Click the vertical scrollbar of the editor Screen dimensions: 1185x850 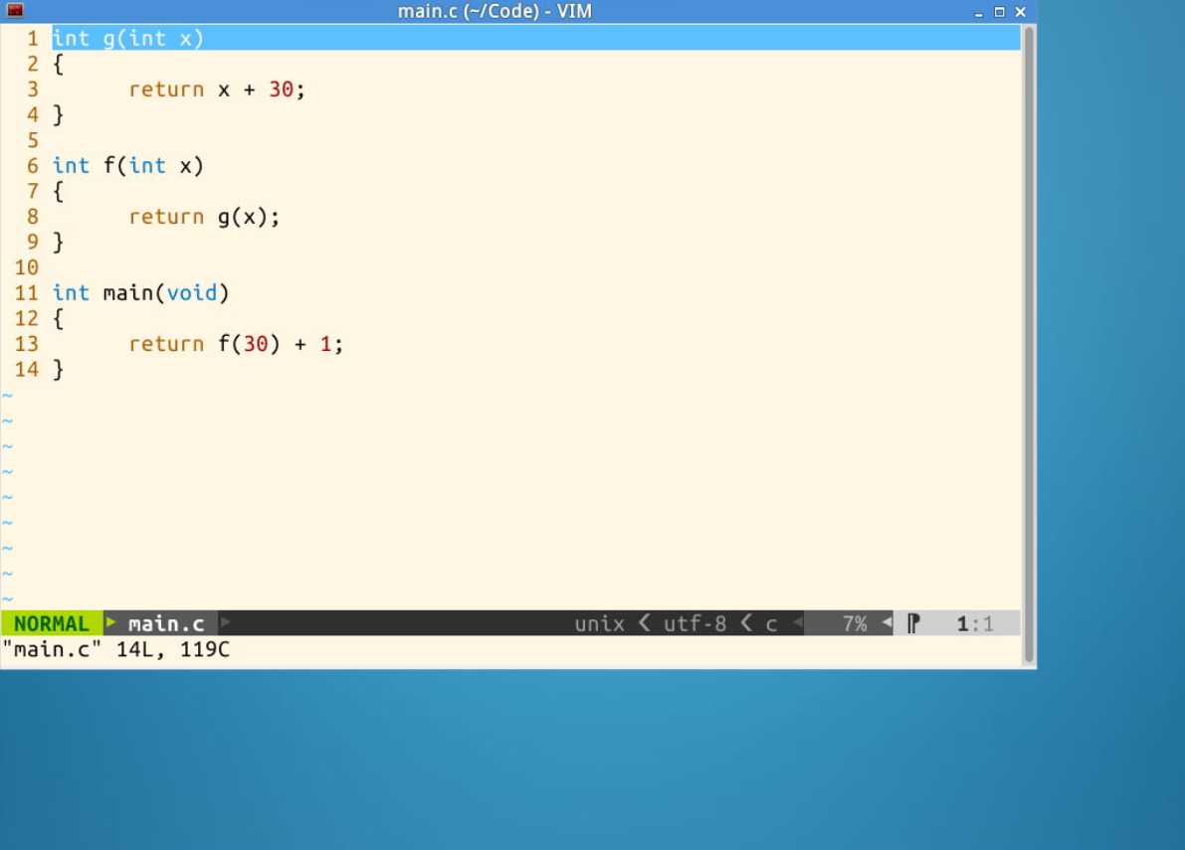[1029, 345]
